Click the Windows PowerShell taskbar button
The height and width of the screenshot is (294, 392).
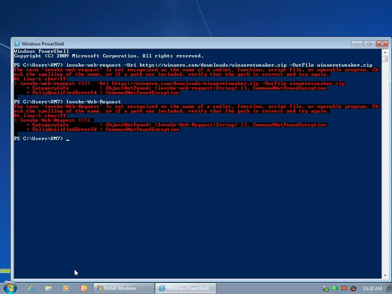click(186, 288)
